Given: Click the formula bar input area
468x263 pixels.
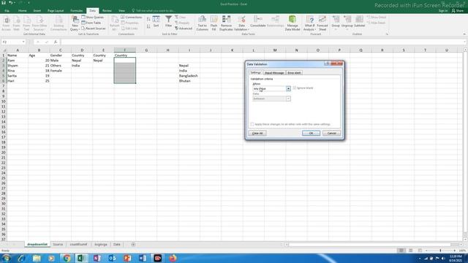Looking at the screenshot, I should pyautogui.click(x=263, y=42).
